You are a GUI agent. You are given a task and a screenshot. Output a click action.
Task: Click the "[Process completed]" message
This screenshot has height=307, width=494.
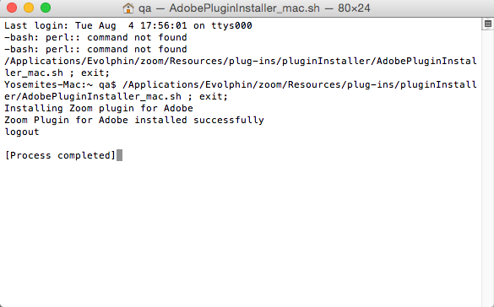60,155
